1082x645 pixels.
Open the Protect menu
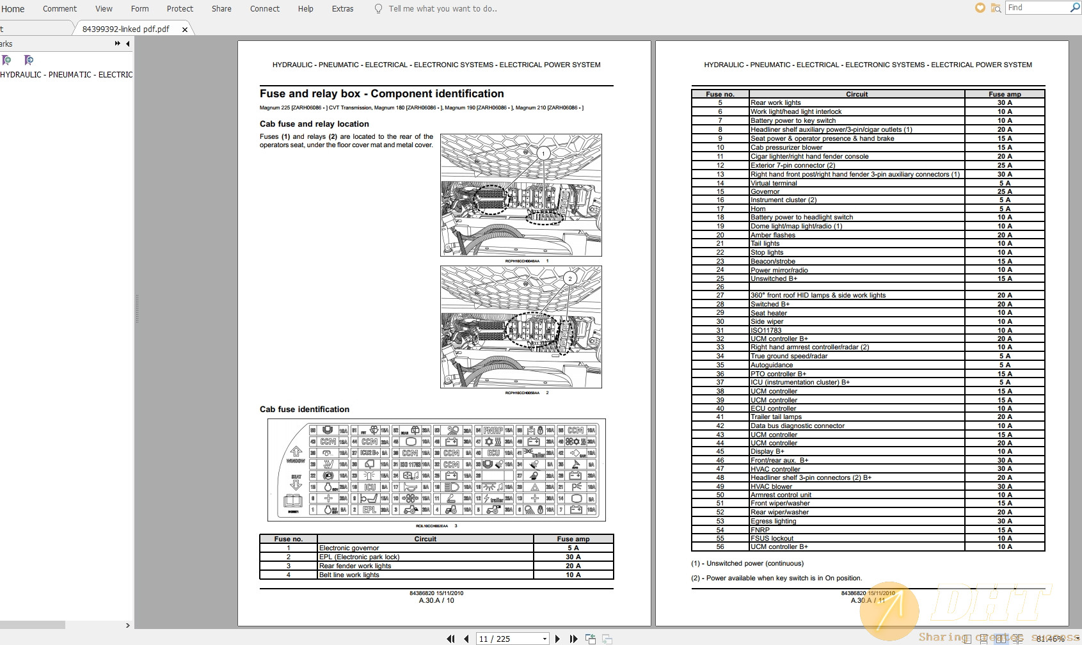(x=180, y=9)
